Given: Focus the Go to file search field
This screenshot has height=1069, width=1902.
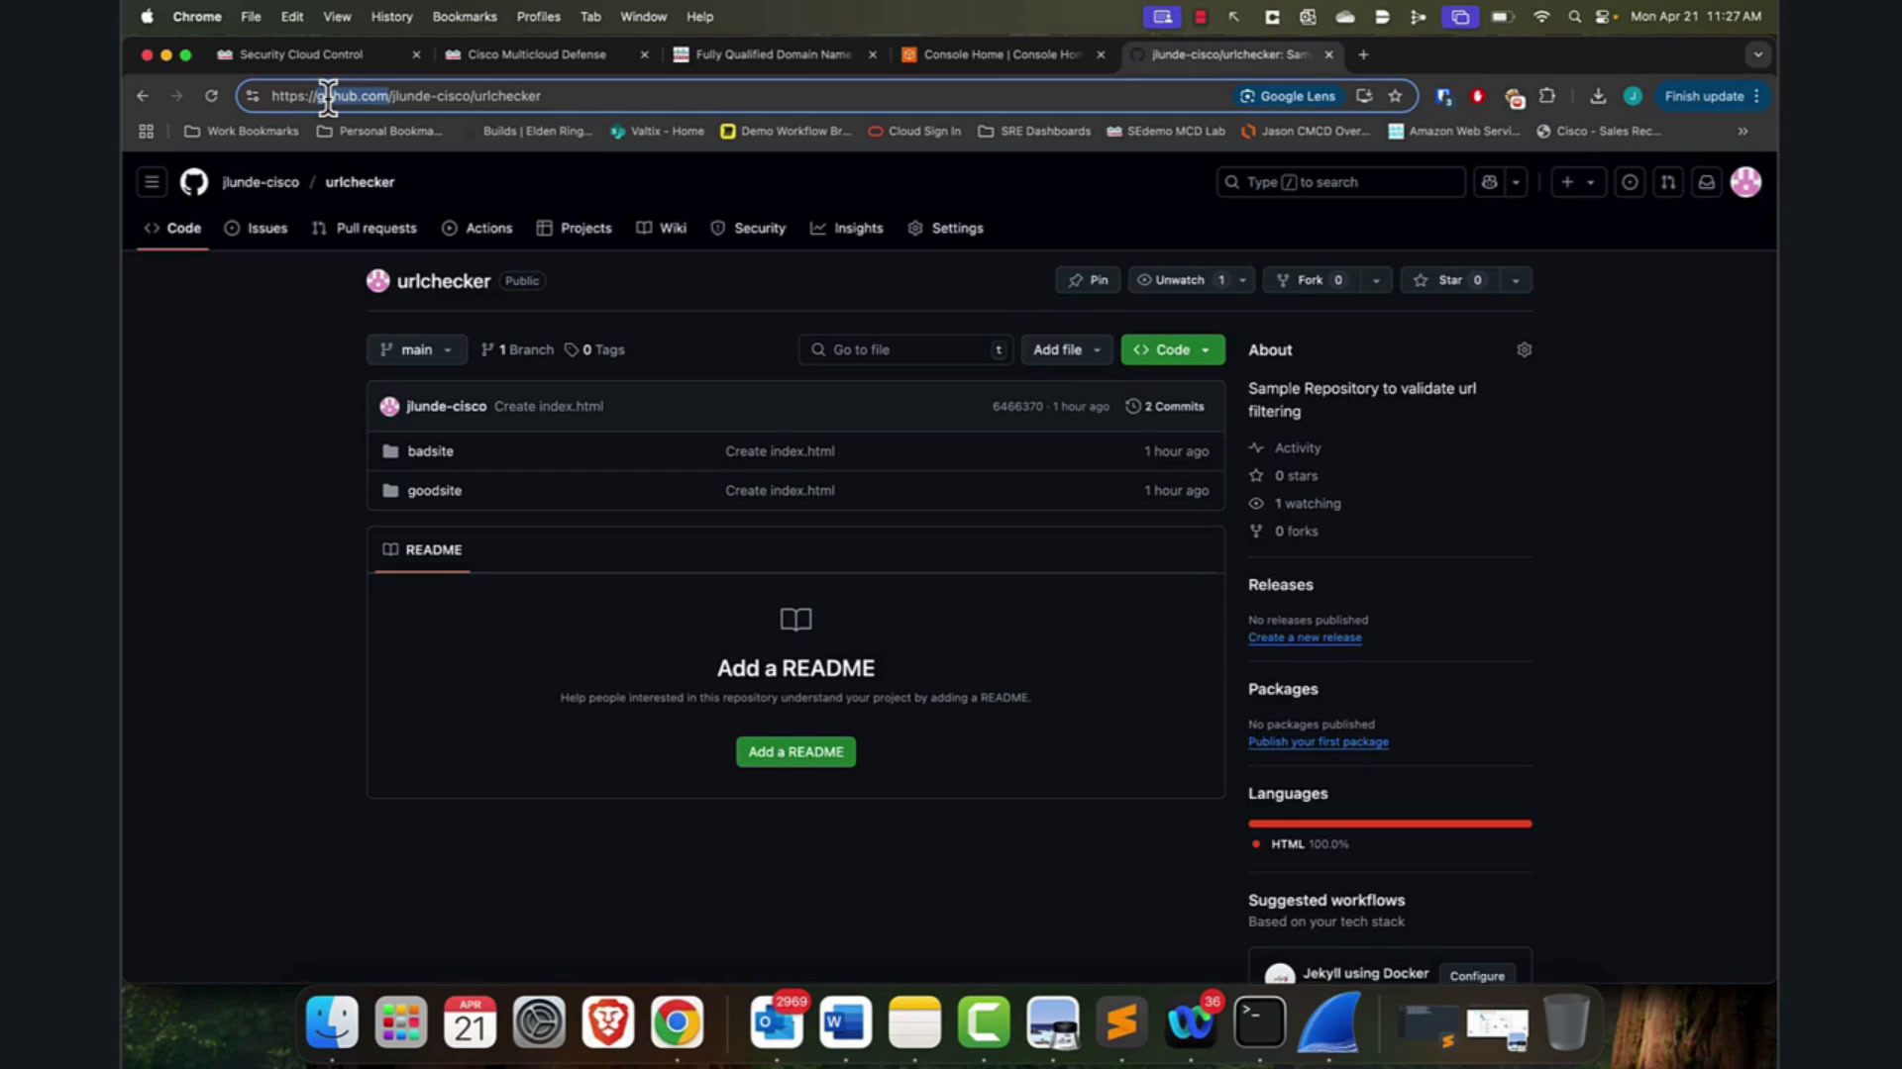Looking at the screenshot, I should point(905,349).
